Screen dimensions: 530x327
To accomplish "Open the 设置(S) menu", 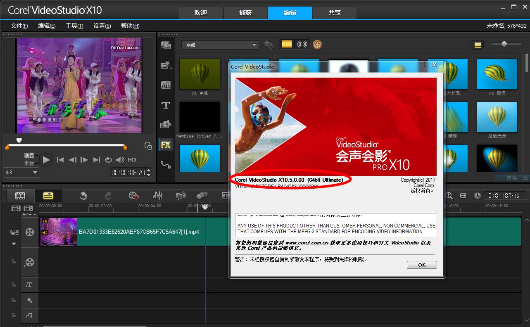I will 102,26.
